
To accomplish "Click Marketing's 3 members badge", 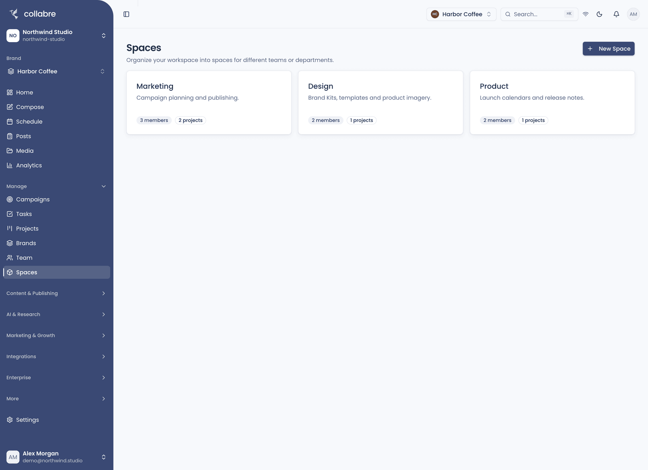I will click(x=154, y=120).
